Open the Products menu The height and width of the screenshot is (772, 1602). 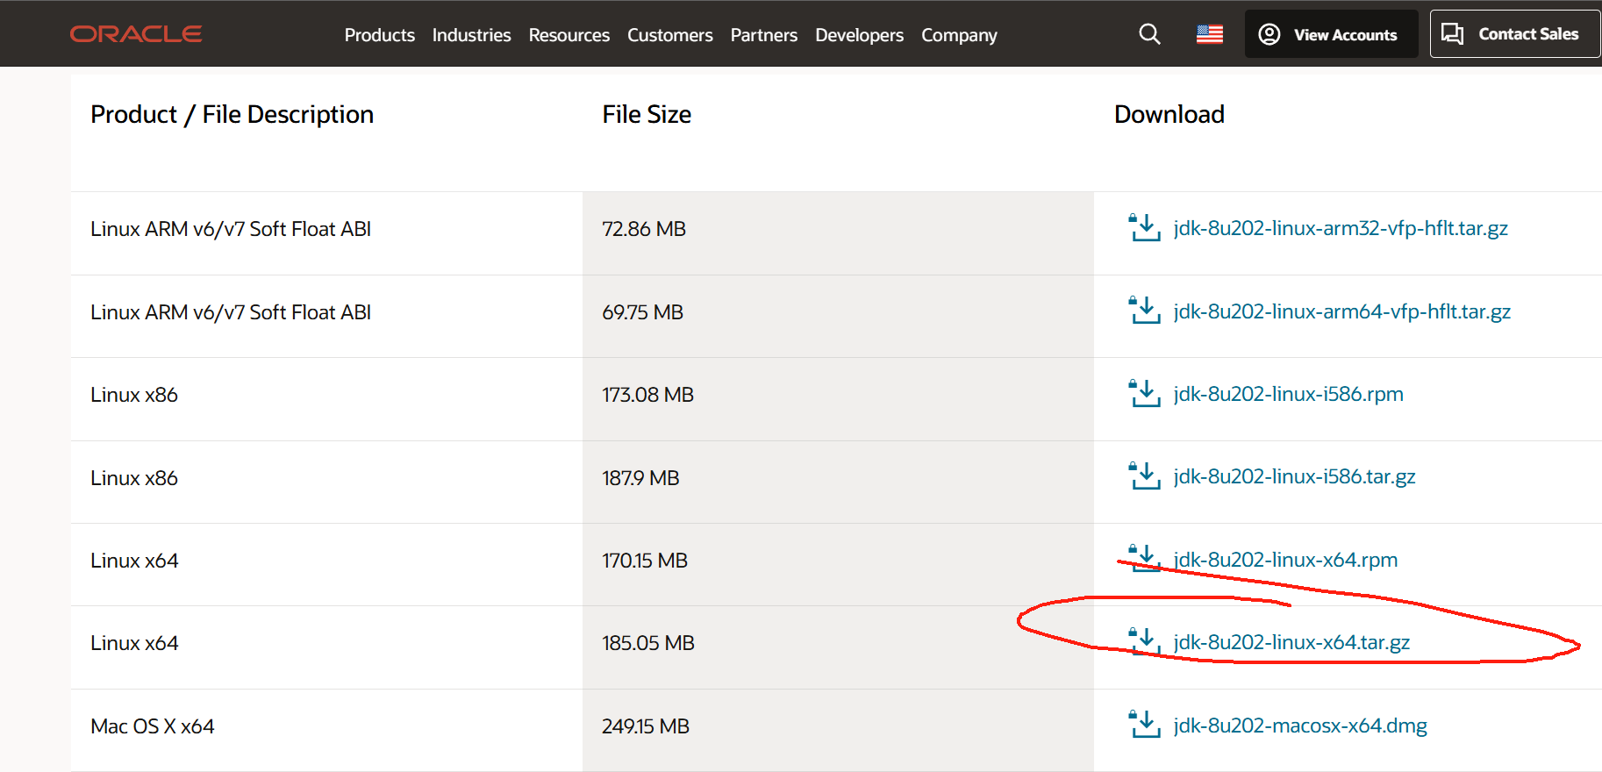tap(379, 35)
